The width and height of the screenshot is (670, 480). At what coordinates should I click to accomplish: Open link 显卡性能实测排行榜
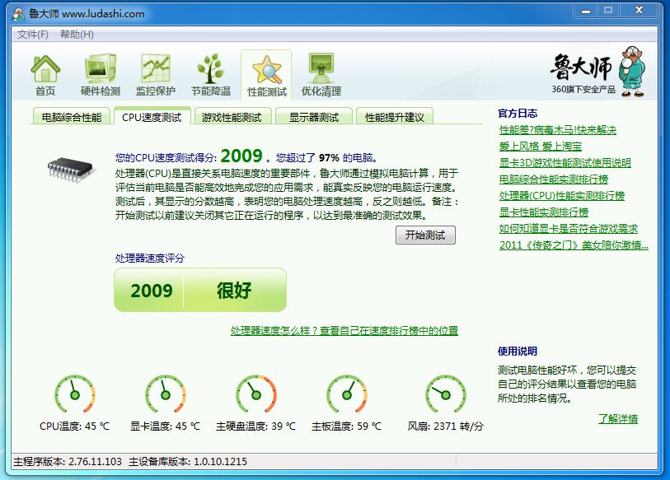[x=544, y=212]
